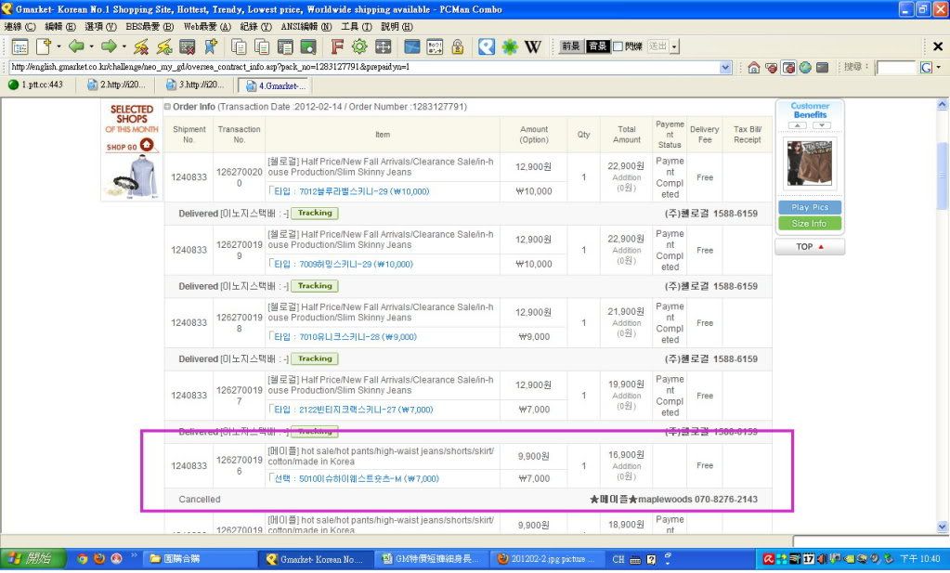The image size is (950, 573).
Task: Click the first green Tracking button
Action: coord(314,213)
